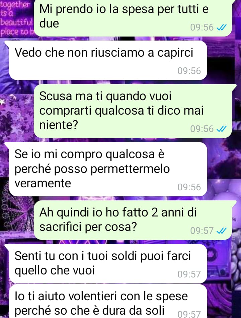241x318 pixels.
Task: Tap the 09:56 time on the 'niente?' message
Action: (202, 129)
